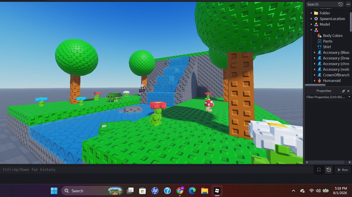Image resolution: width=352 pixels, height=197 pixels.
Task: Click the OneDrive cloud tray icon
Action: [302, 191]
